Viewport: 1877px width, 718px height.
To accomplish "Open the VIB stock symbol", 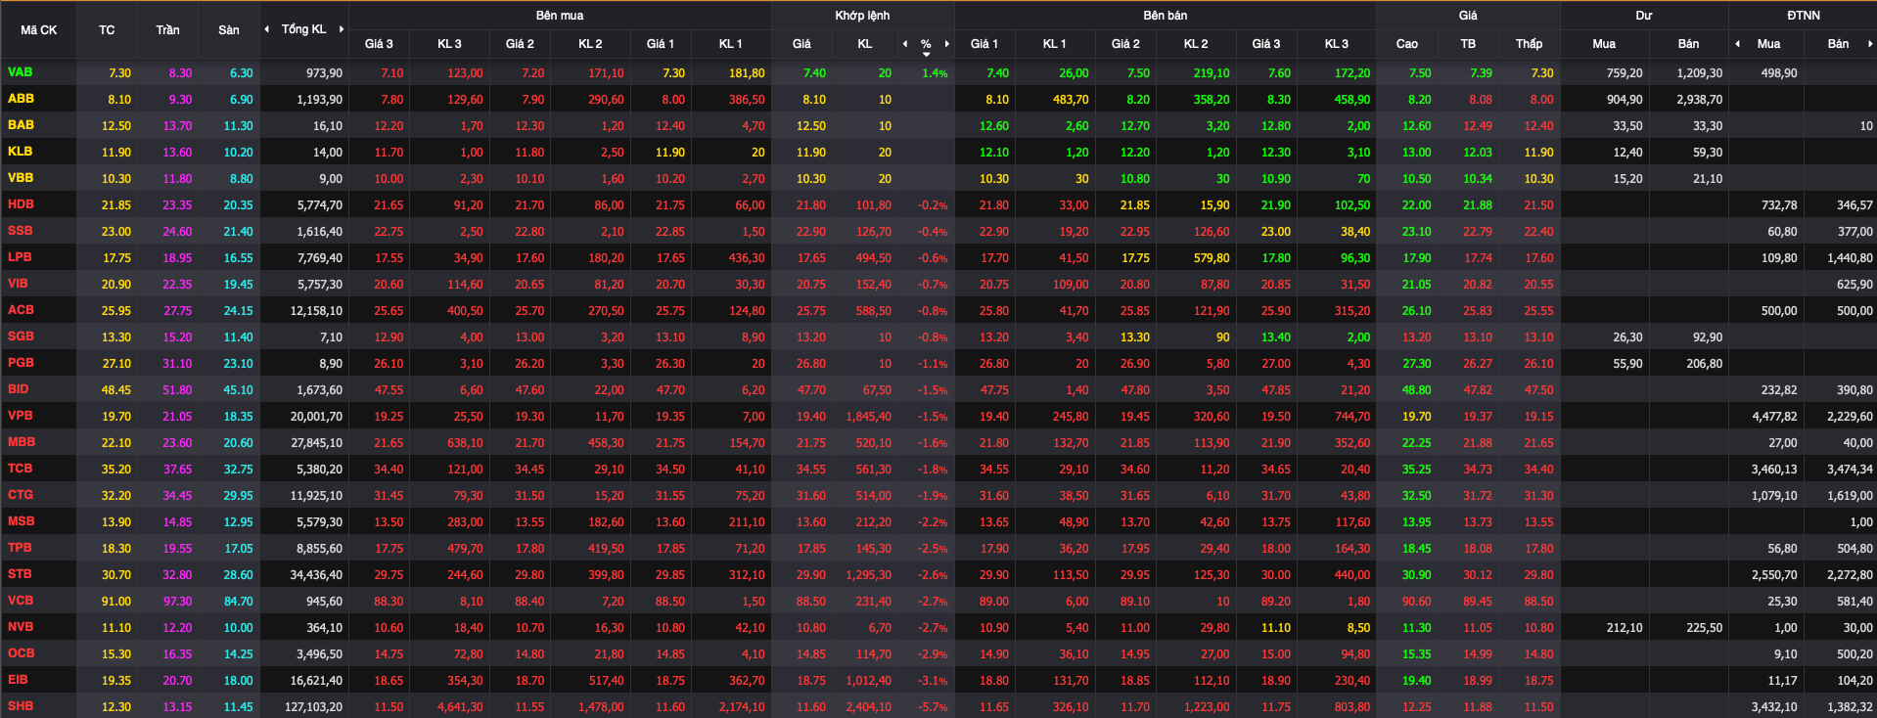I will coord(18,284).
